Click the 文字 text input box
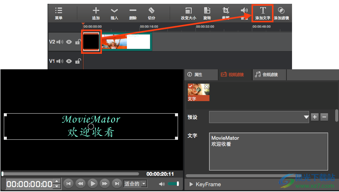This screenshot has width=339, height=192. click(269, 151)
